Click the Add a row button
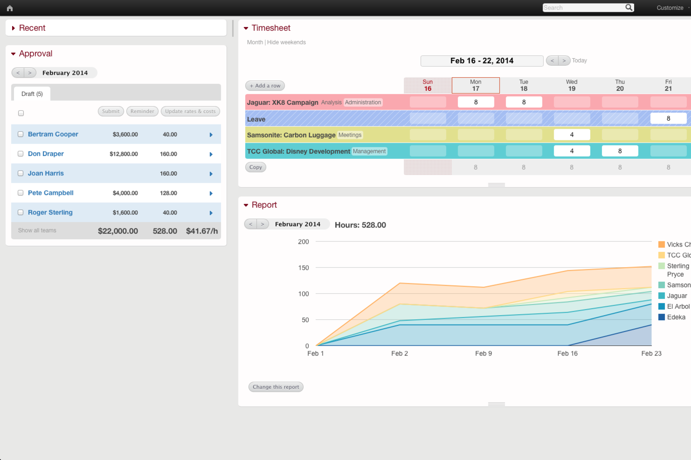The width and height of the screenshot is (691, 460). (x=265, y=85)
